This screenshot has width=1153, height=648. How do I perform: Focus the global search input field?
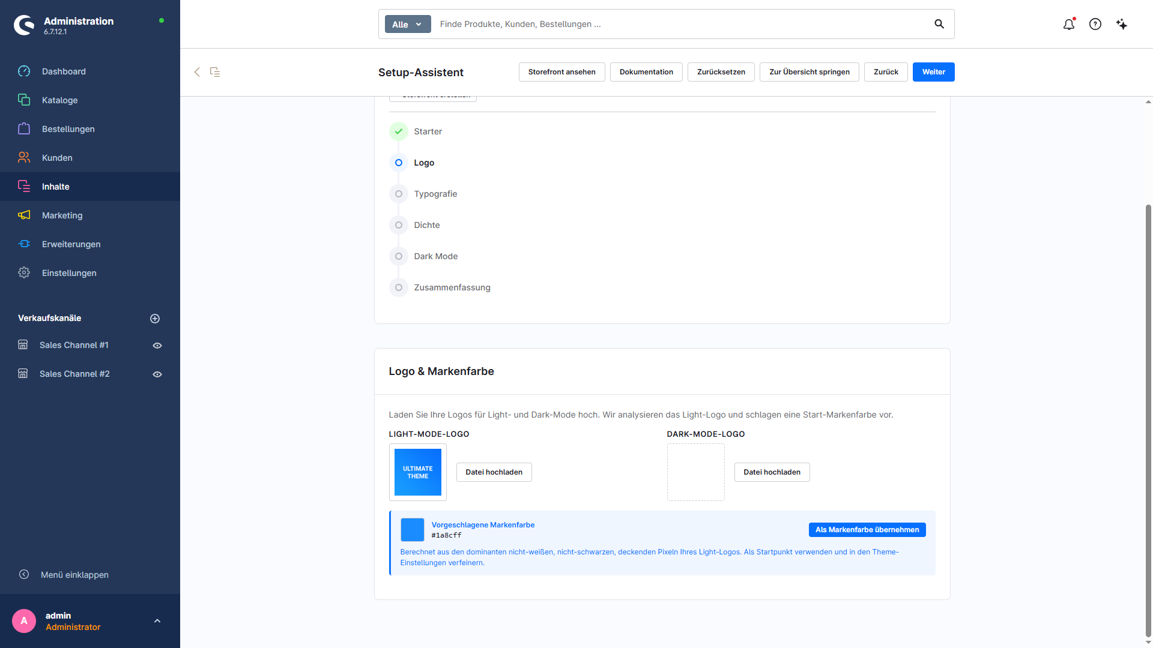click(x=682, y=24)
